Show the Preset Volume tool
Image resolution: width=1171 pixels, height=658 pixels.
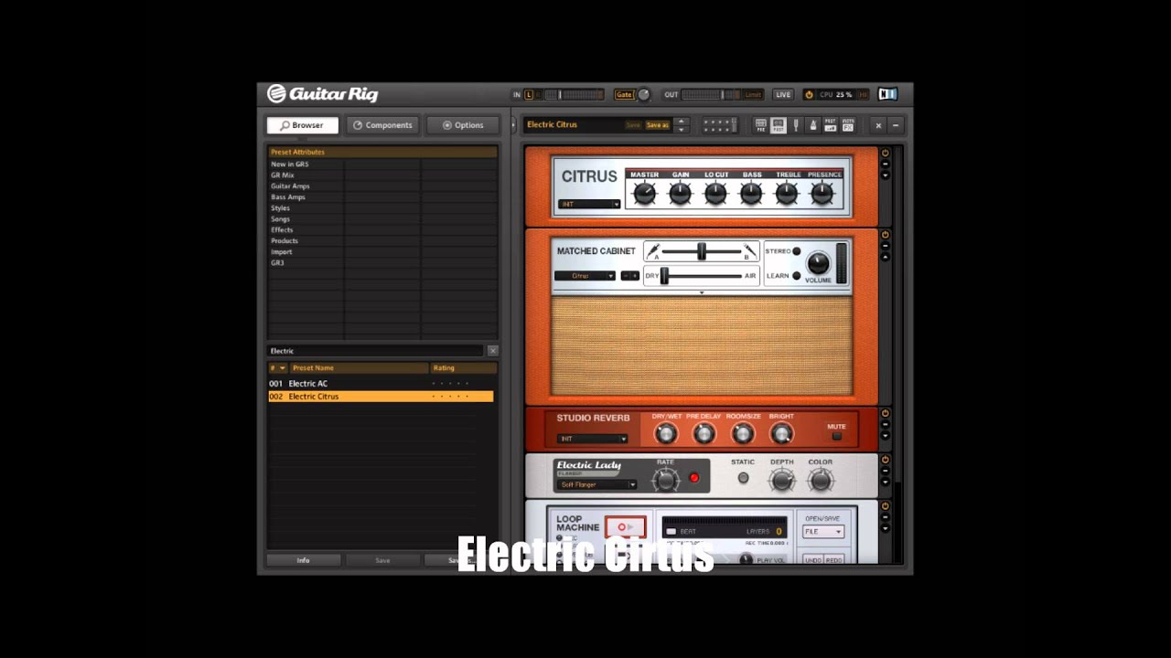pos(831,125)
